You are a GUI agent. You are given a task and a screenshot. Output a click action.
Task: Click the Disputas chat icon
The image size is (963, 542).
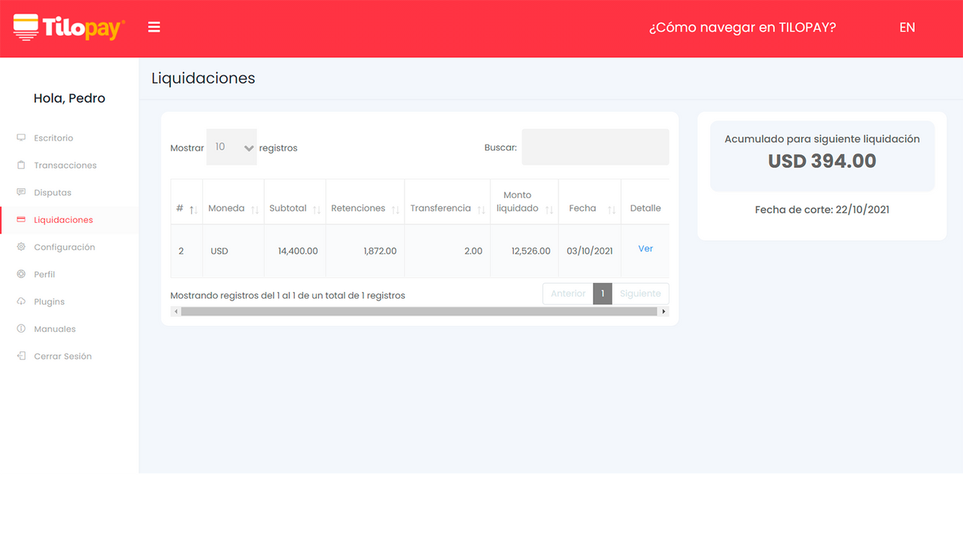pos(21,192)
